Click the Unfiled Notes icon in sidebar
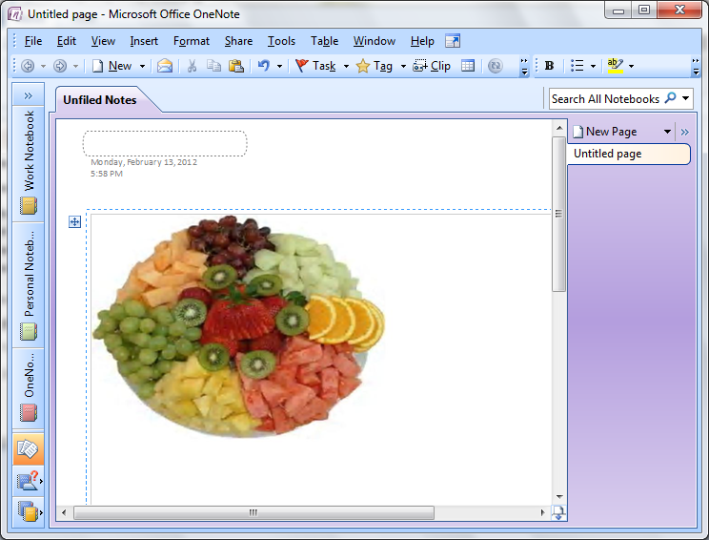 click(x=28, y=448)
